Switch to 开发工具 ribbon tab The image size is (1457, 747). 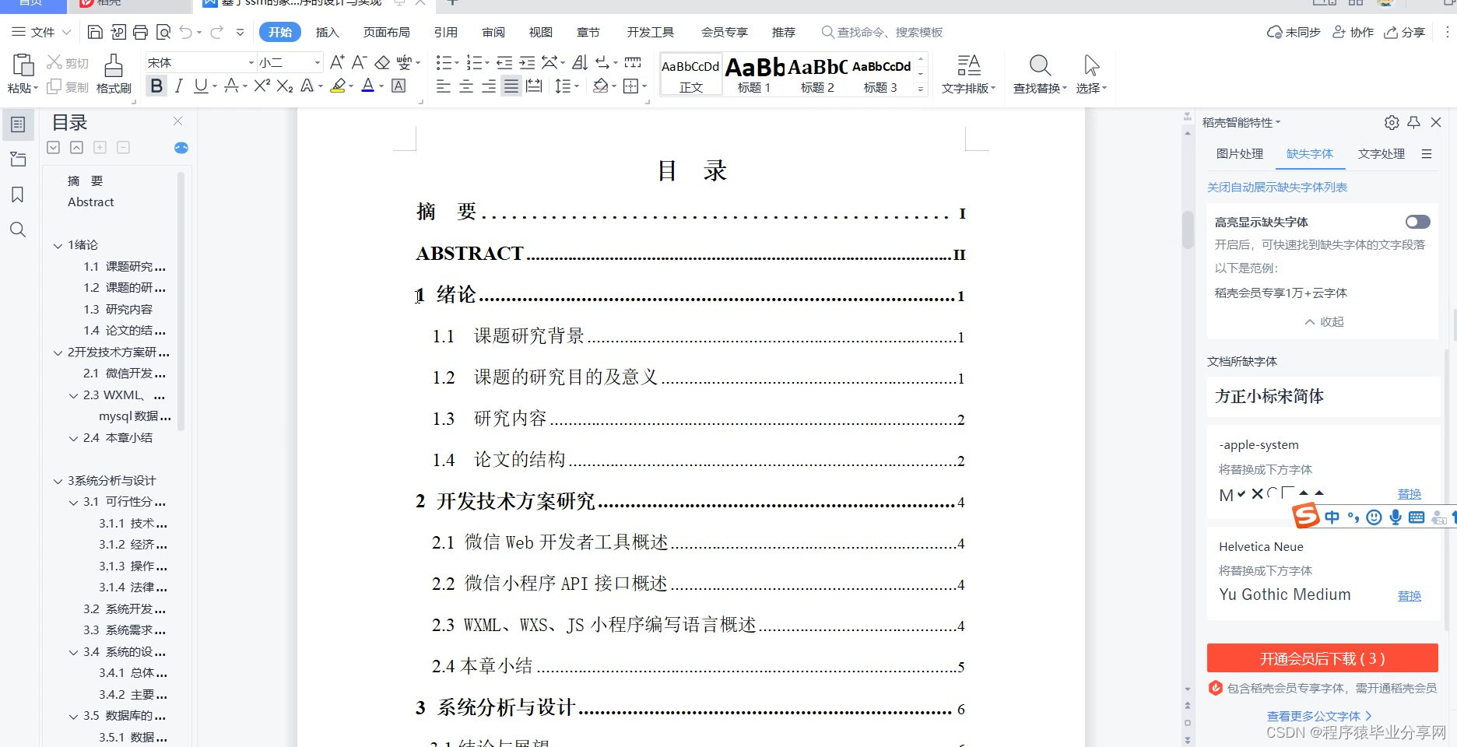651,32
